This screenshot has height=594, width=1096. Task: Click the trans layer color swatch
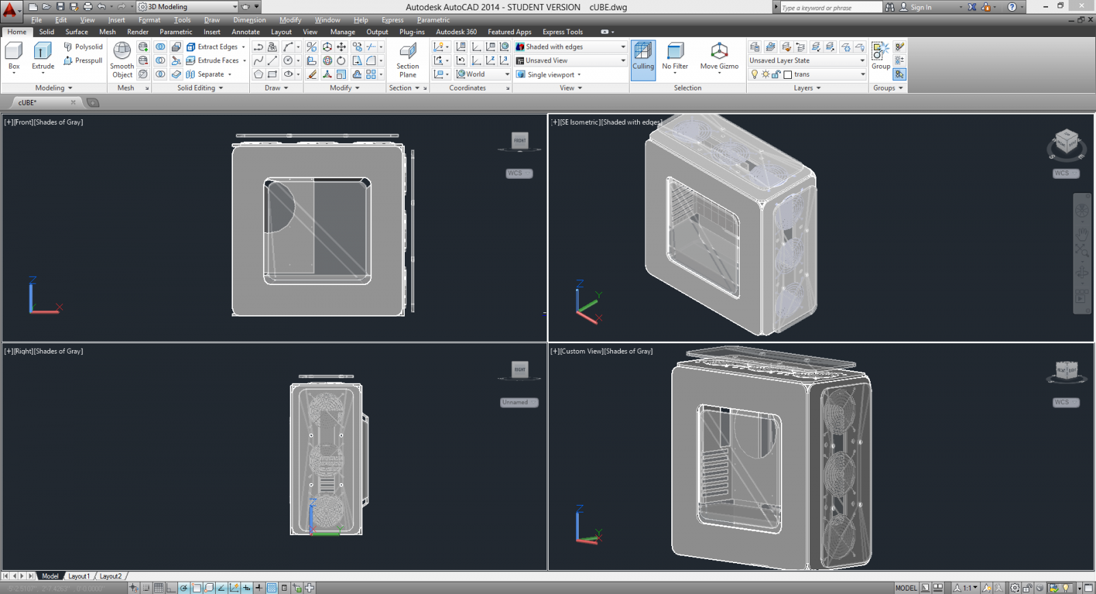(x=788, y=75)
